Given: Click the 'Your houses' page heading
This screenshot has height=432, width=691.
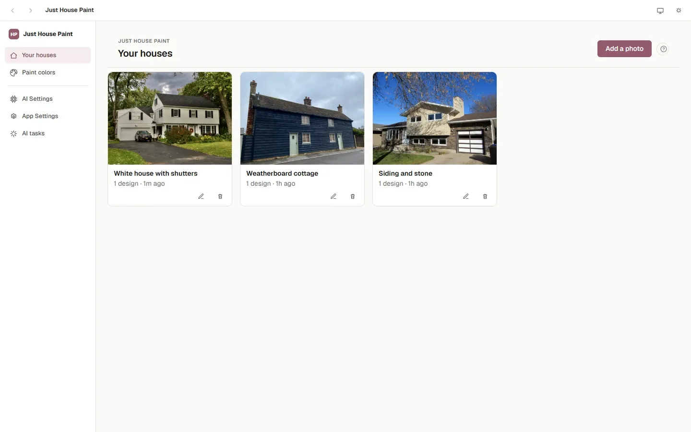Looking at the screenshot, I should [145, 53].
